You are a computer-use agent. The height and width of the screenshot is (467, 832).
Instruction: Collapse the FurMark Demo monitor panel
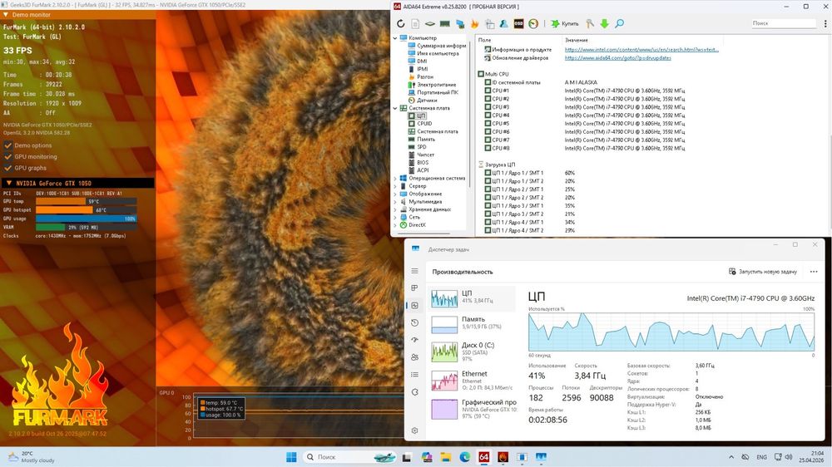(x=6, y=15)
